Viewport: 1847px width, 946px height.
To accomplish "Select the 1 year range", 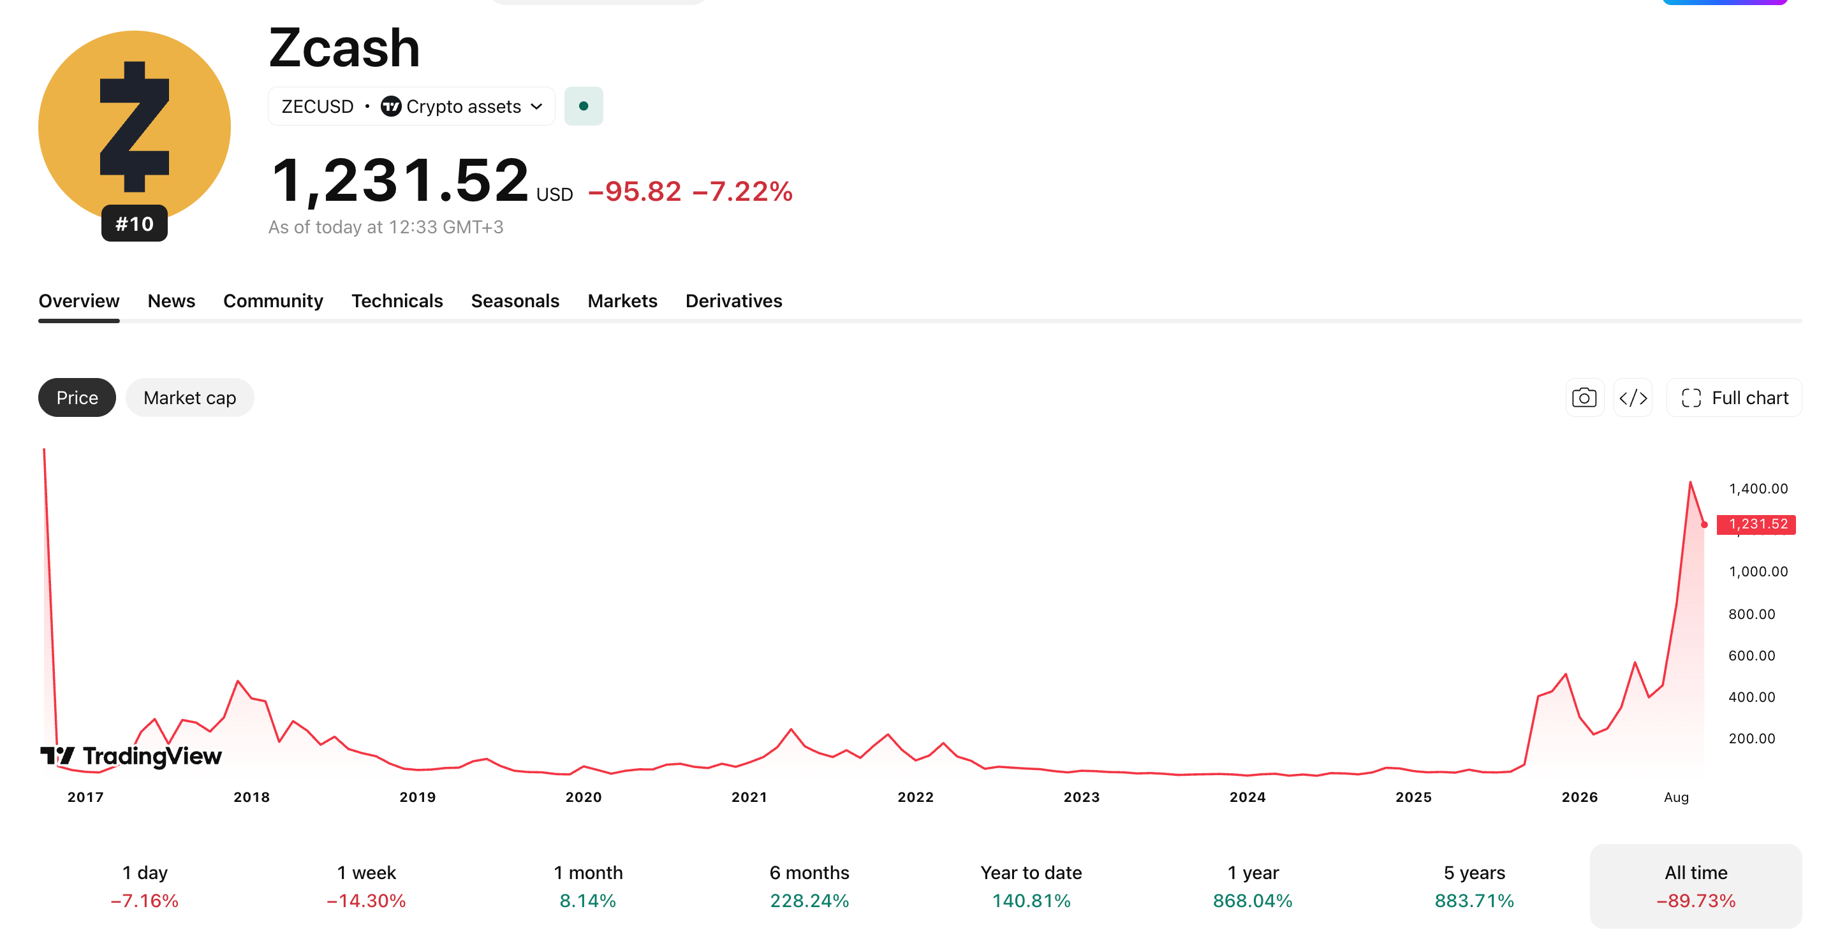I will 1253,887.
